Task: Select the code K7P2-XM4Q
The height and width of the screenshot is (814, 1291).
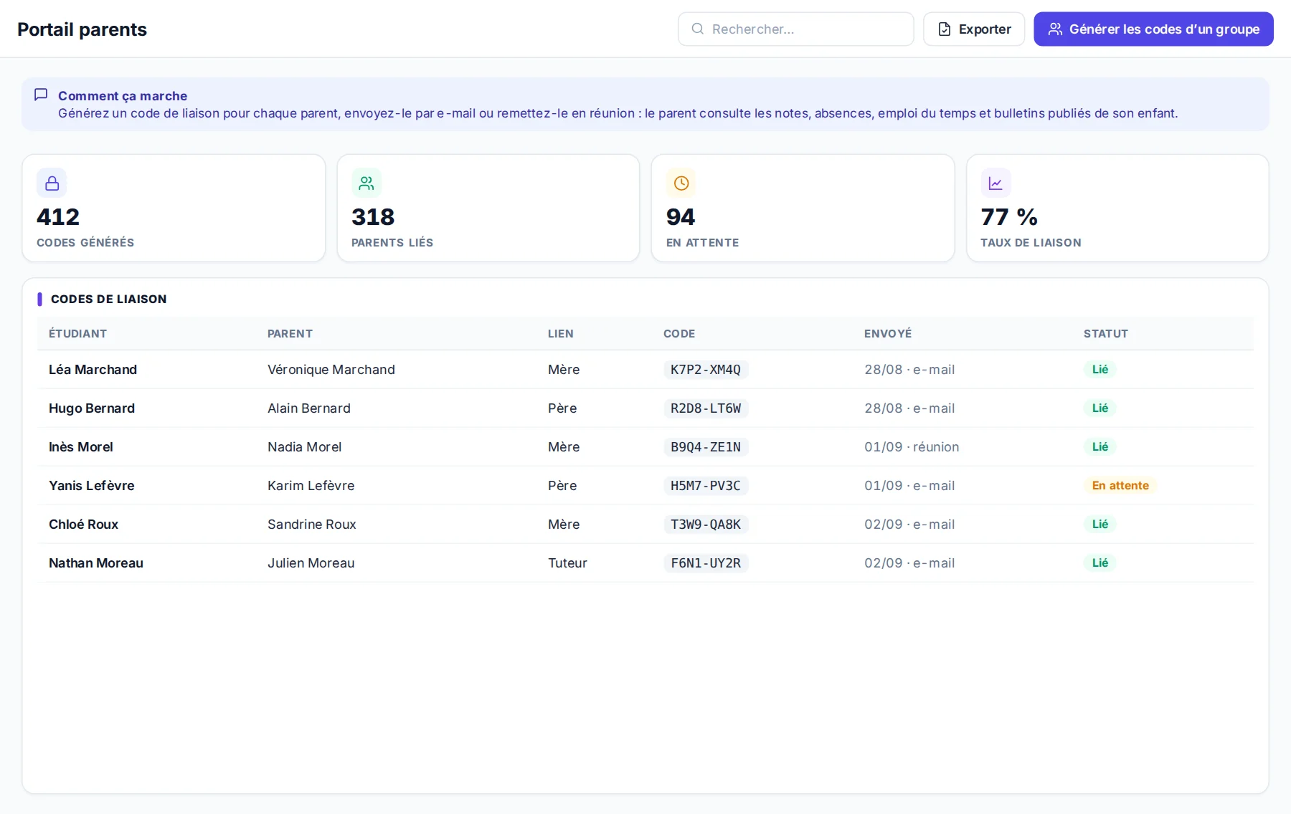Action: (x=706, y=370)
